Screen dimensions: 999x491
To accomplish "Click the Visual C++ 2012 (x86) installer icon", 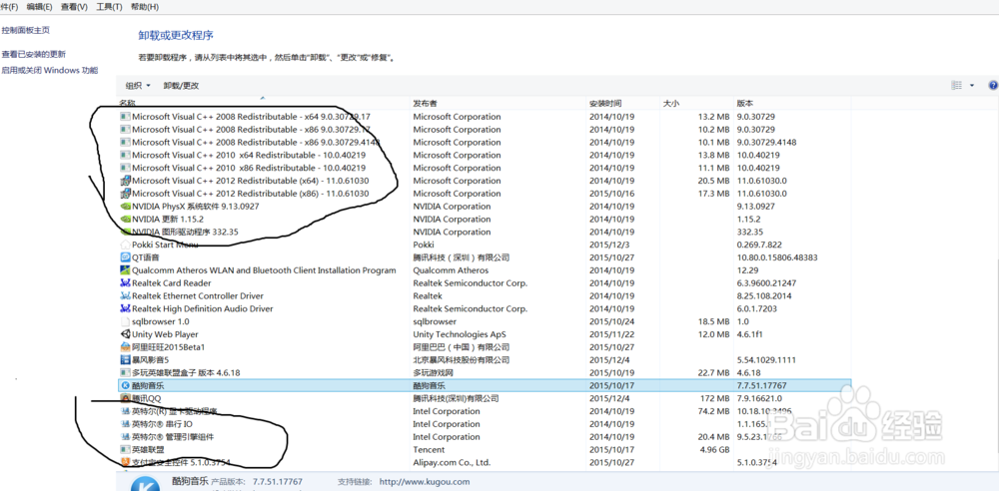I will [x=125, y=194].
